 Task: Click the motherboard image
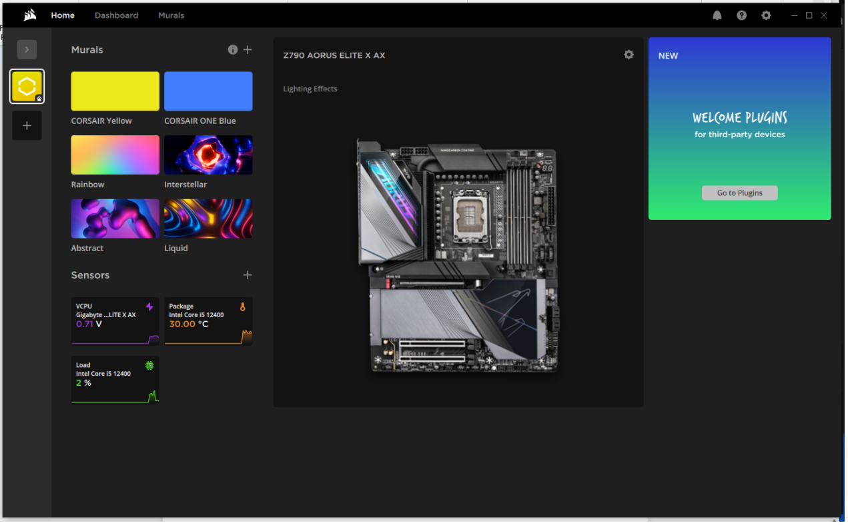458,255
